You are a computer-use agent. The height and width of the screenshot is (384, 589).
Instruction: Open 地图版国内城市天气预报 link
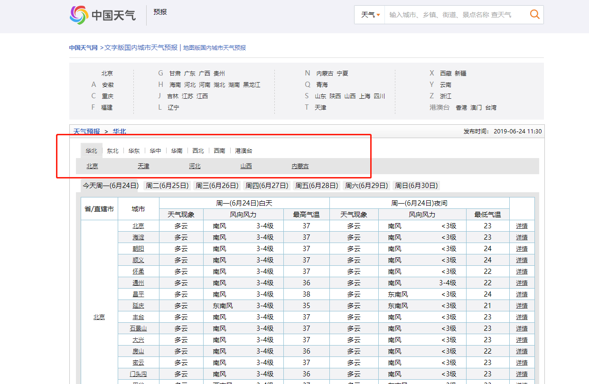[215, 48]
